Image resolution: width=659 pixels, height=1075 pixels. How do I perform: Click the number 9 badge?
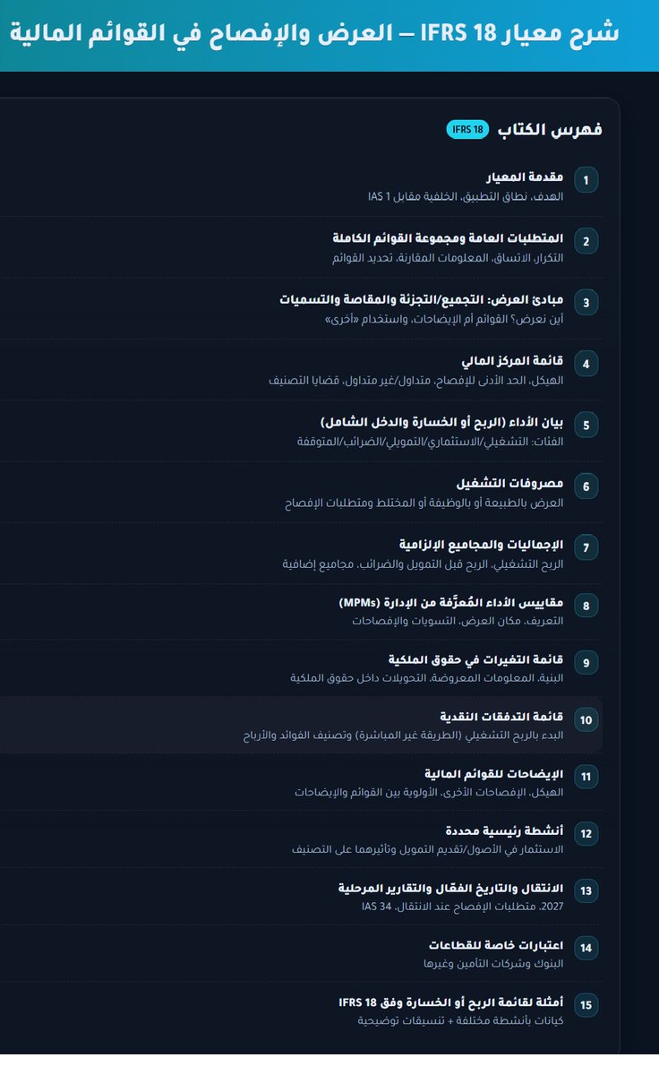pos(586,663)
